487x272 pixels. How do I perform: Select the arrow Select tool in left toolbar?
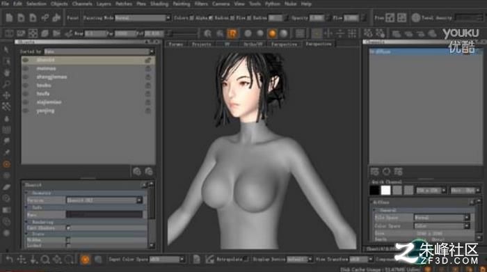[x=6, y=49]
